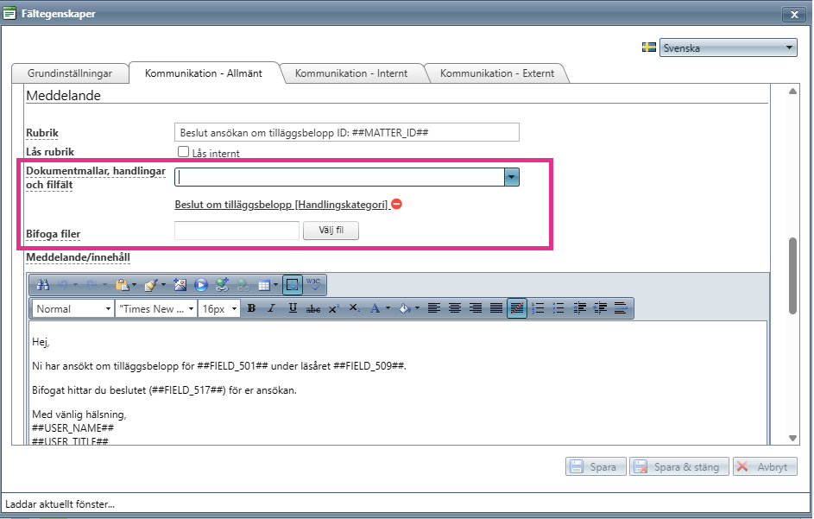Open the Grundinställningar tab

coord(70,73)
